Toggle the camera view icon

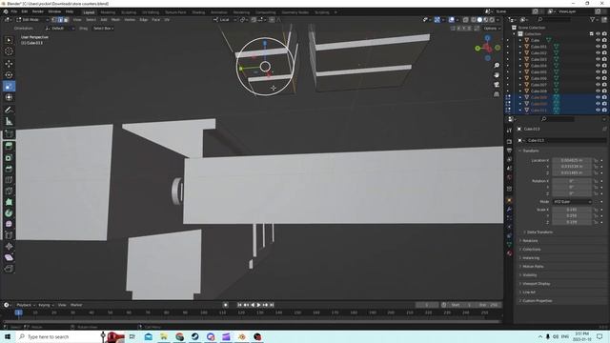click(x=497, y=85)
